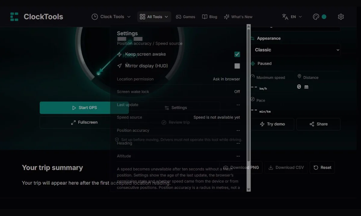Click the target icon beside Paused
Screen dimensions: 361x216
coord(253,64)
